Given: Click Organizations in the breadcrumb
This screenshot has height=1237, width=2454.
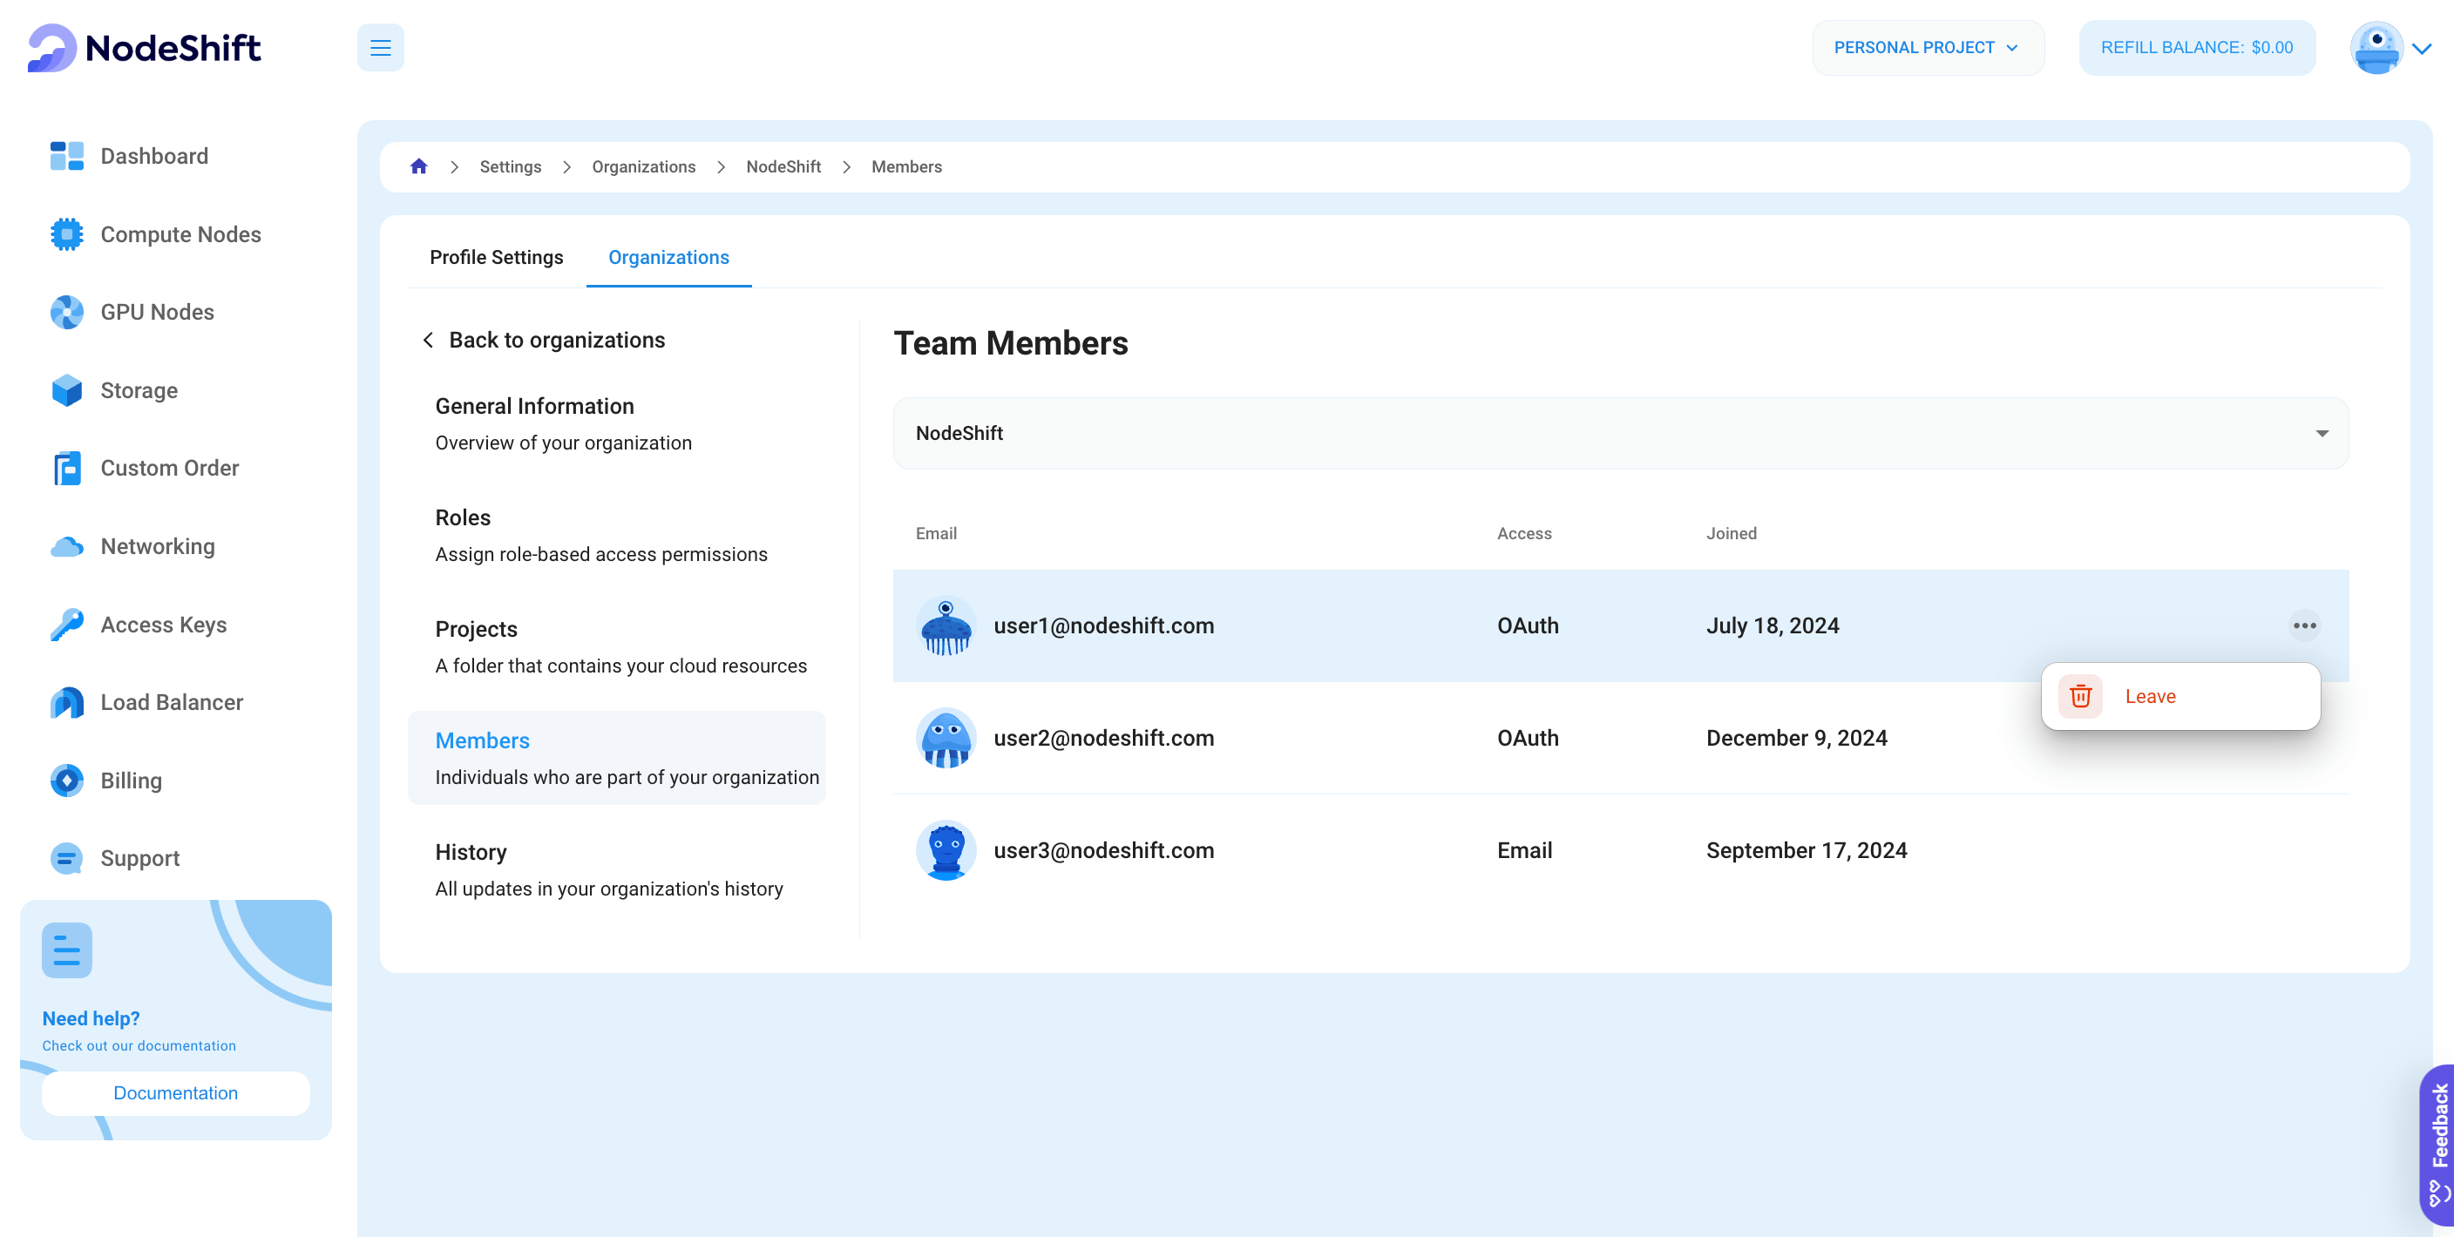Looking at the screenshot, I should click(644, 166).
